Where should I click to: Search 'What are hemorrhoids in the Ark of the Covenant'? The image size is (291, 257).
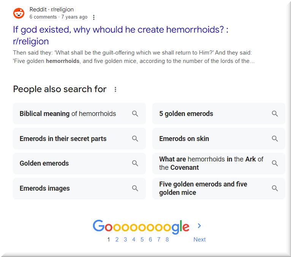pos(211,163)
